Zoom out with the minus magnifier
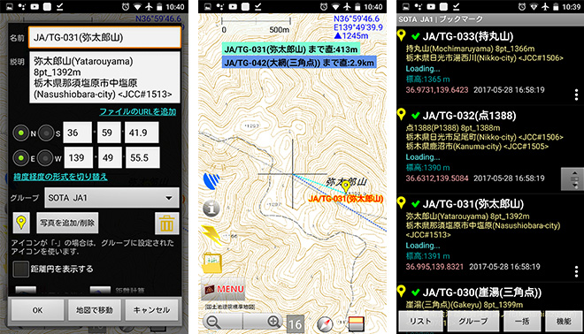The height and width of the screenshot is (334, 584). click(x=214, y=322)
